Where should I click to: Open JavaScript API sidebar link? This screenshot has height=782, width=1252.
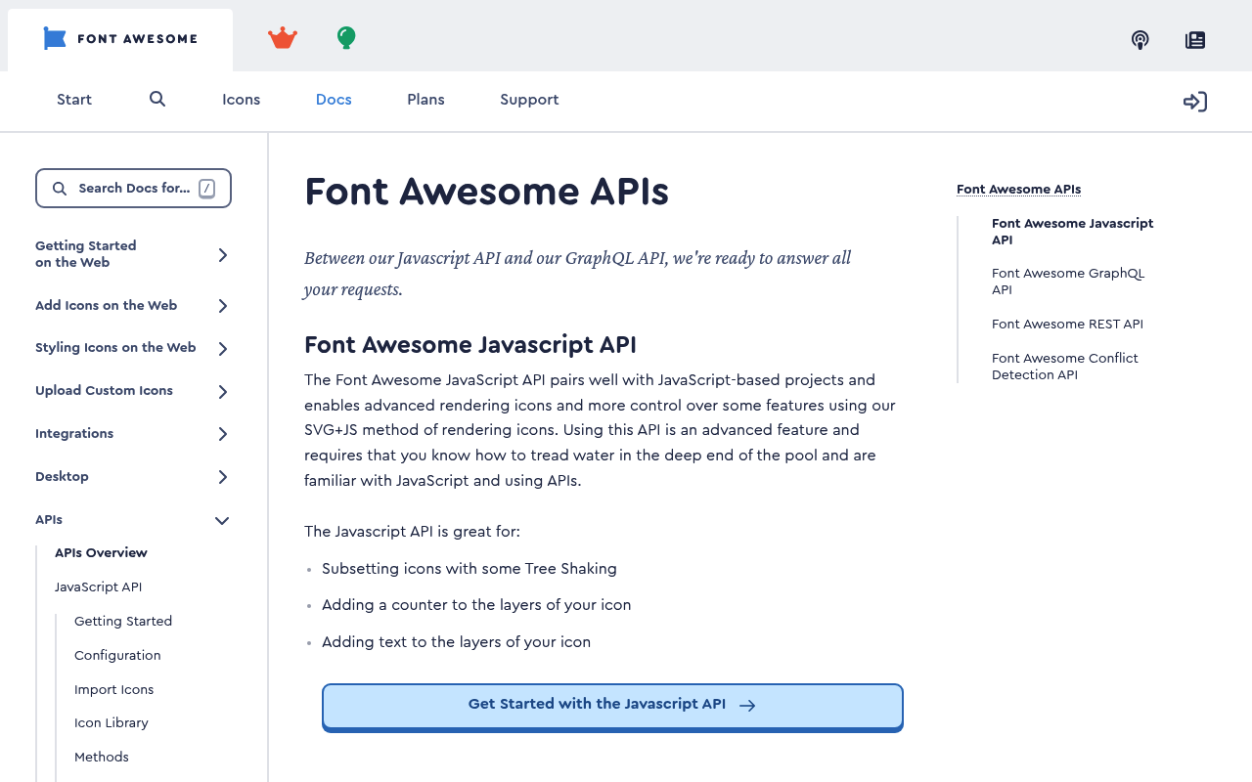(98, 587)
